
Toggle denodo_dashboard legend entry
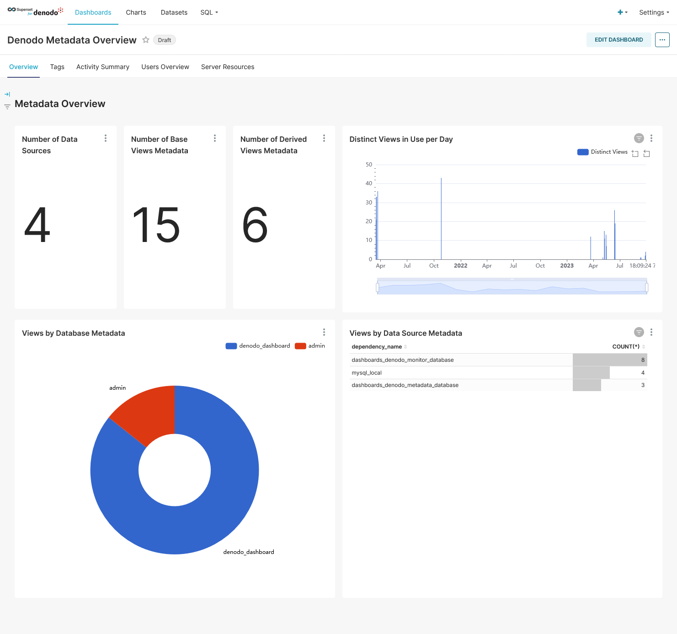click(x=258, y=346)
